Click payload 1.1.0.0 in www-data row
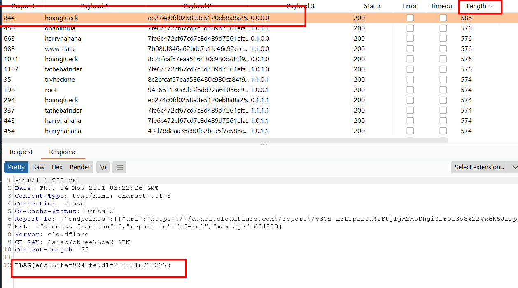The image size is (518, 288). click(260, 49)
